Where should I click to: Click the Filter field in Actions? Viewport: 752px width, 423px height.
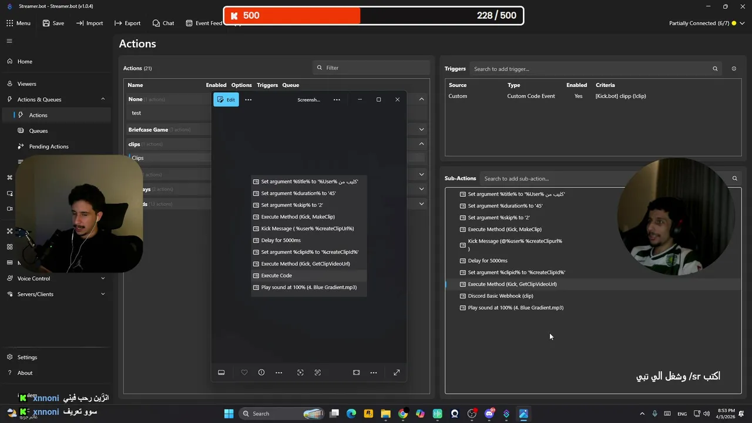point(371,68)
